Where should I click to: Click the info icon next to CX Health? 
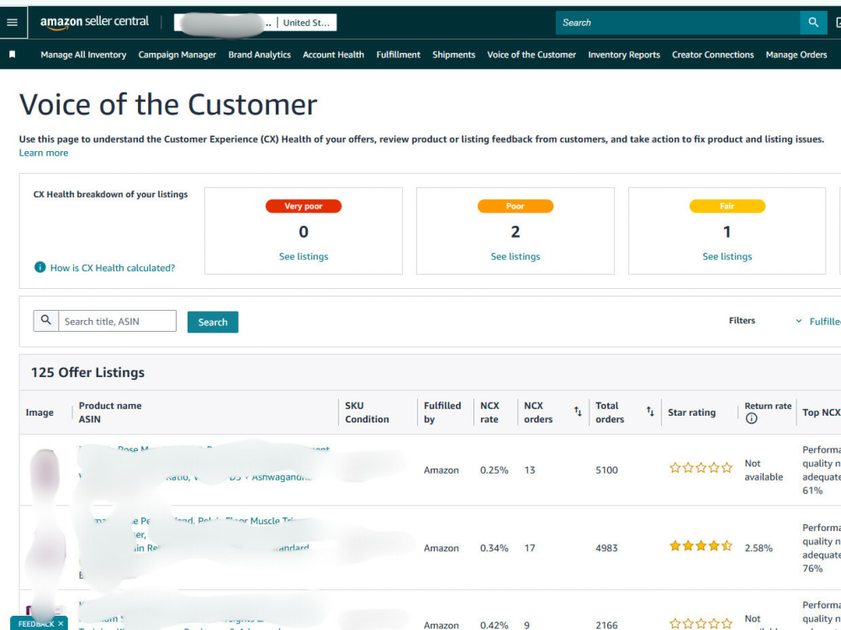click(x=40, y=267)
